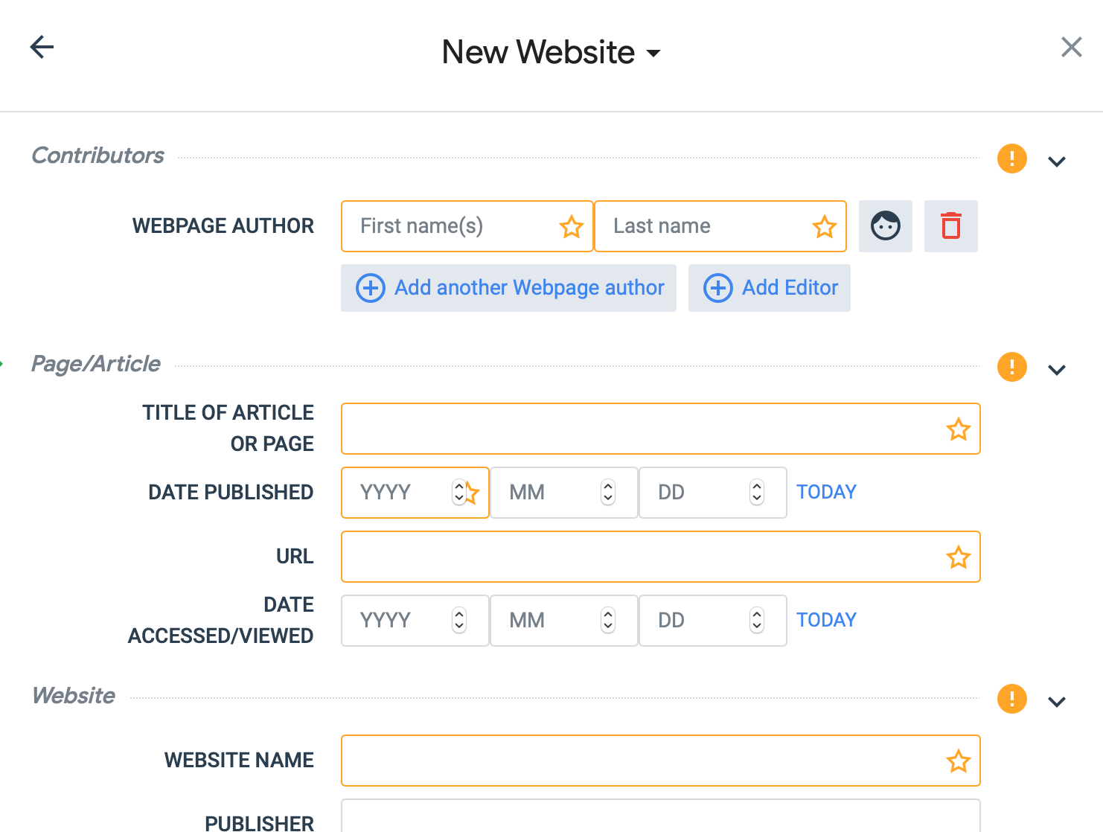Click star in Website Name field
Viewport: 1103px width, 832px height.
coord(958,761)
